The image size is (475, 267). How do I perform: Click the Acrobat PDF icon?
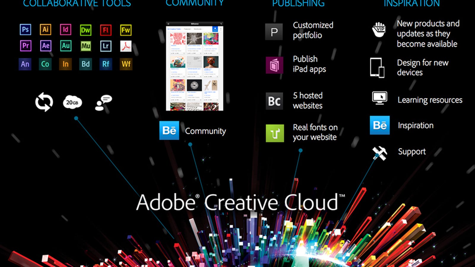click(126, 46)
